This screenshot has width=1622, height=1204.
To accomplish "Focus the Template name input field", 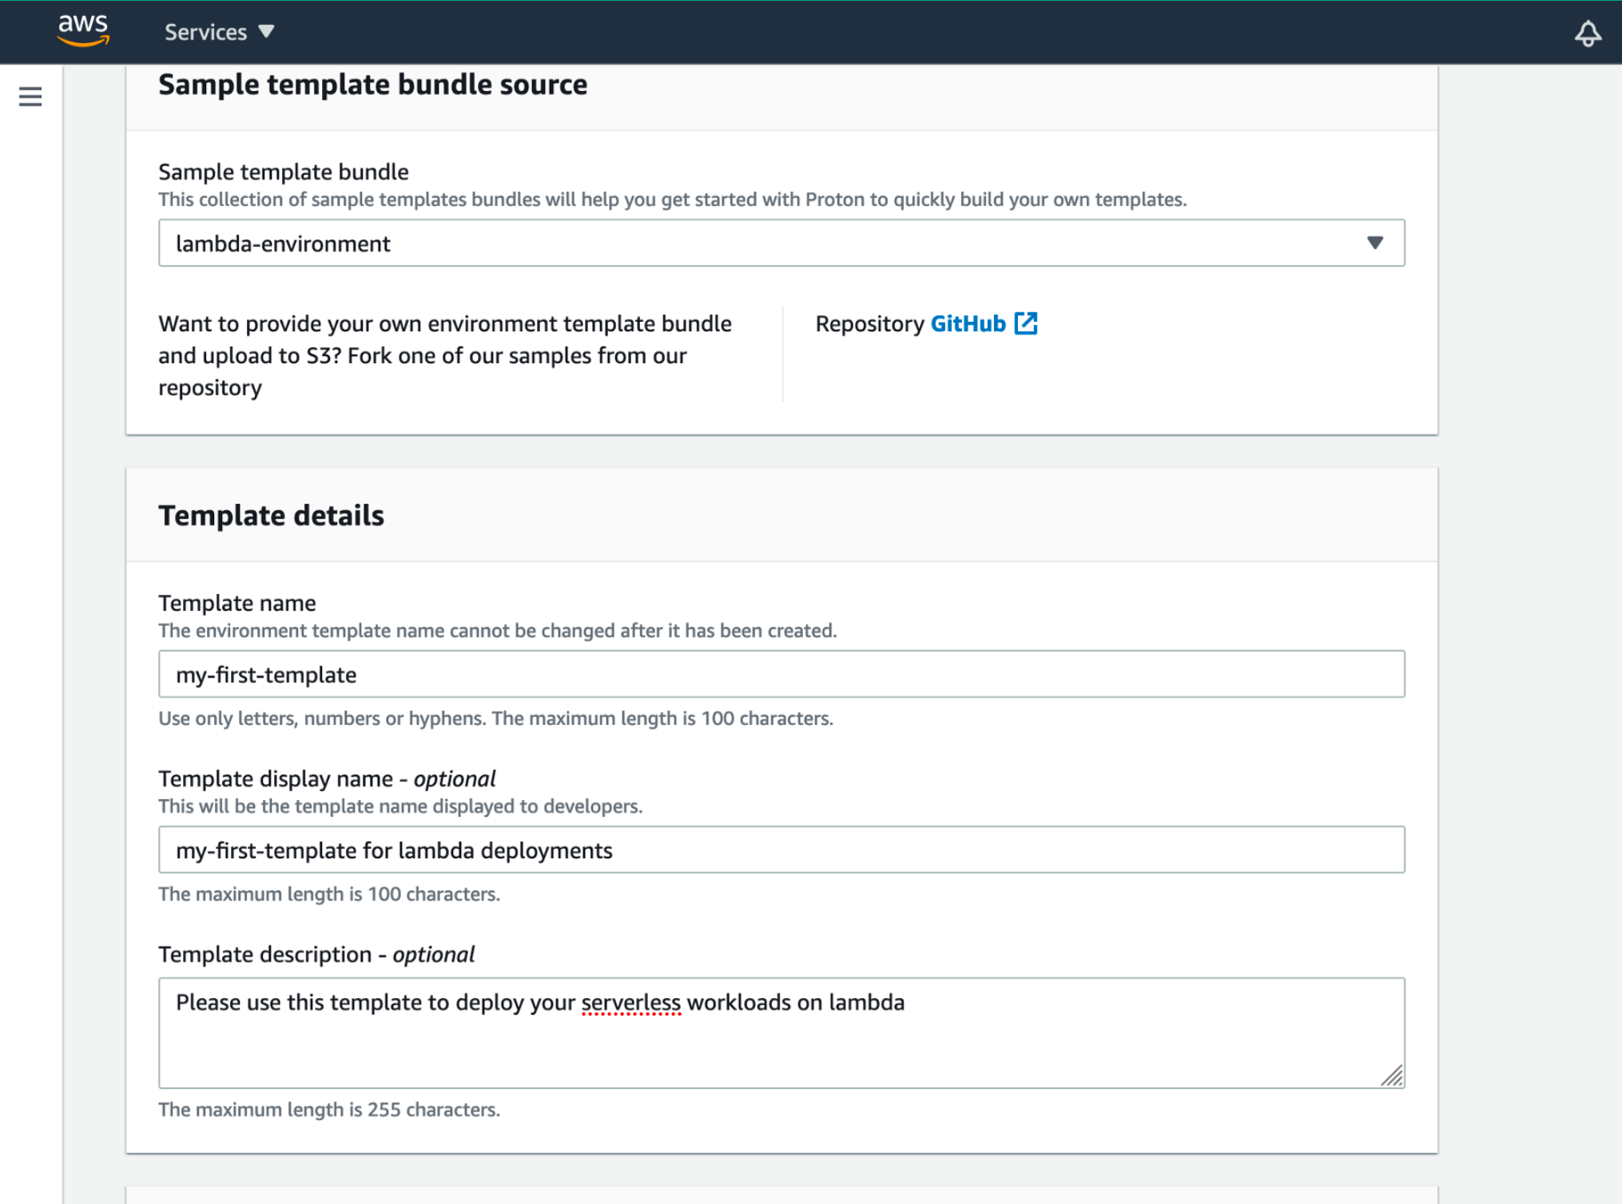I will [x=781, y=674].
